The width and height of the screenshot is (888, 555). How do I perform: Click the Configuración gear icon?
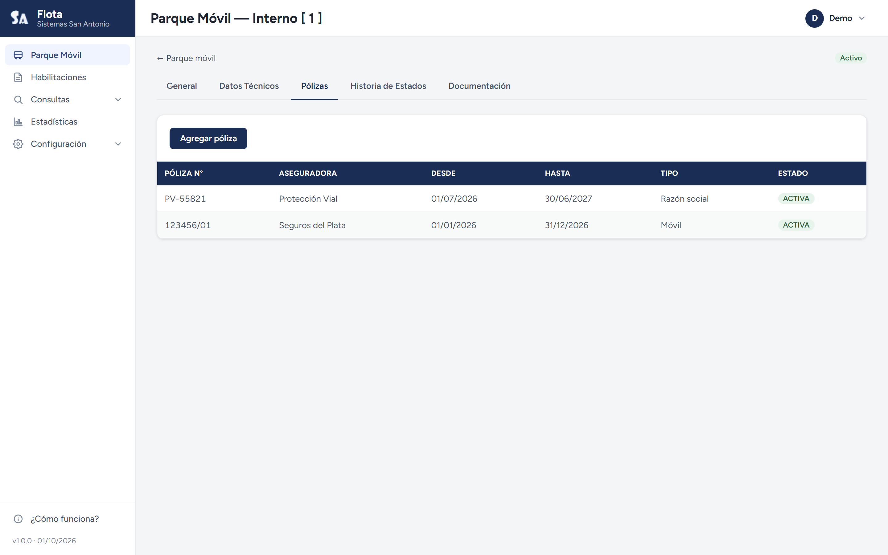coord(18,144)
